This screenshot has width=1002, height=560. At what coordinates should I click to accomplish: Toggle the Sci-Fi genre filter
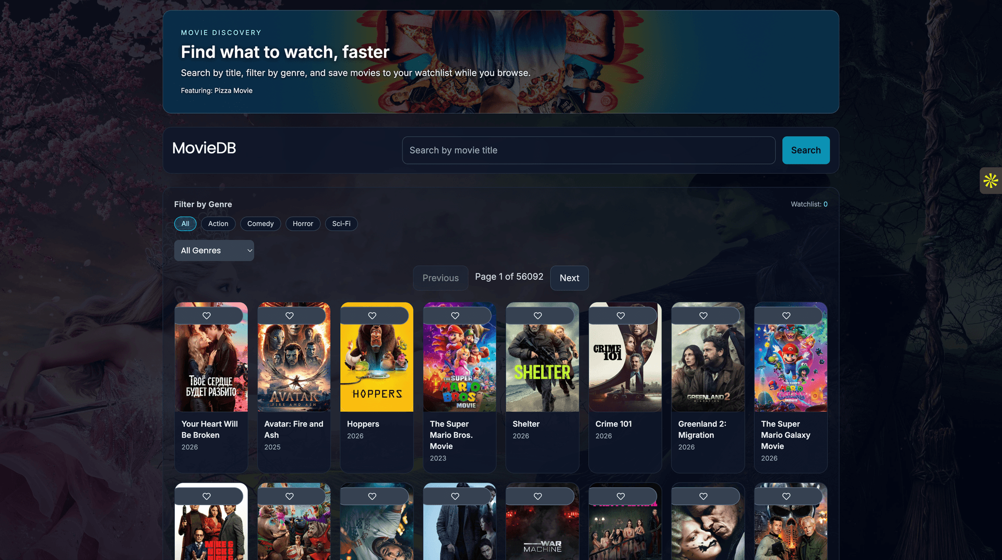pyautogui.click(x=341, y=223)
